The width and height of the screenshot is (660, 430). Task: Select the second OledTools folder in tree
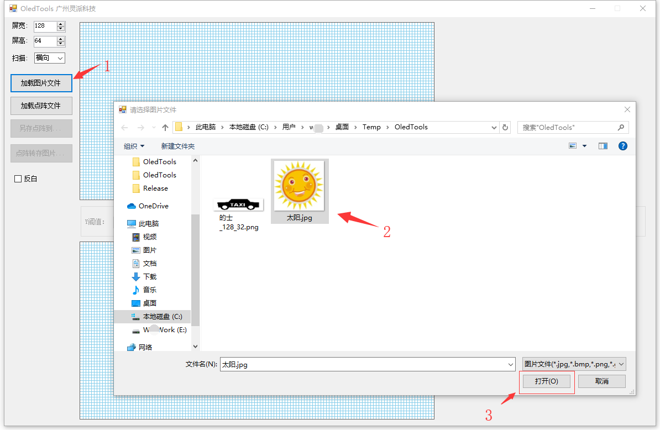point(154,175)
